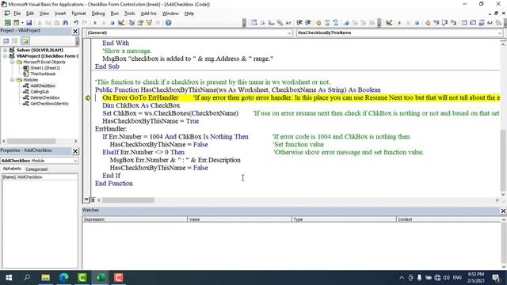Expand the Solver (SOLVER.XLAM) project node
The width and height of the screenshot is (507, 285).
[x=6, y=50]
